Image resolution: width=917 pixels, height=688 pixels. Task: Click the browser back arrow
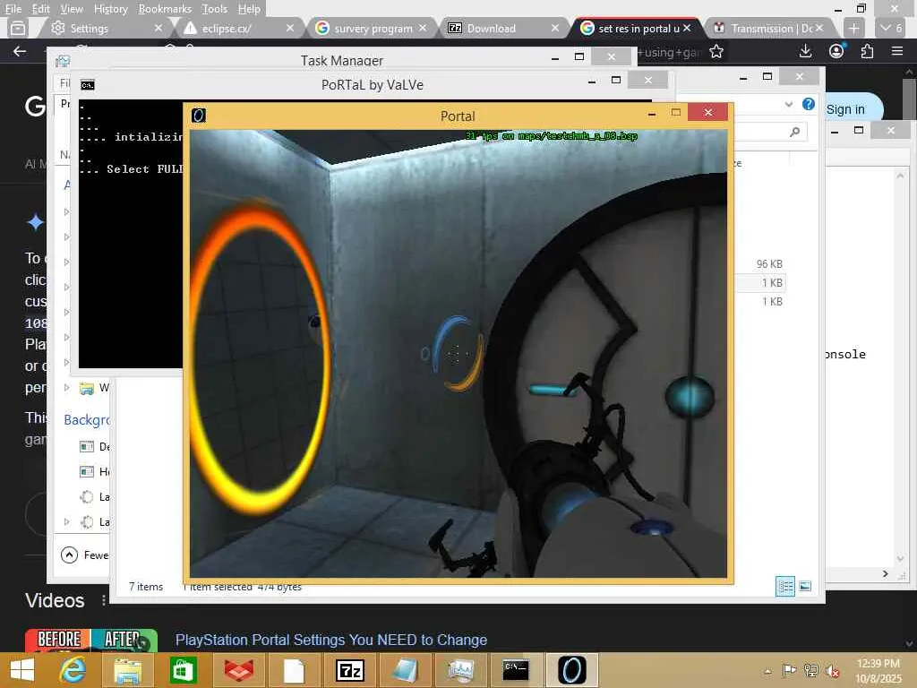pos(20,51)
